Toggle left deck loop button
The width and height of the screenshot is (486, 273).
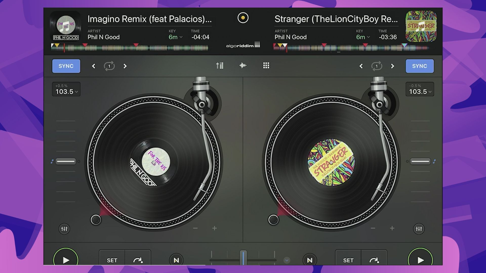(109, 66)
